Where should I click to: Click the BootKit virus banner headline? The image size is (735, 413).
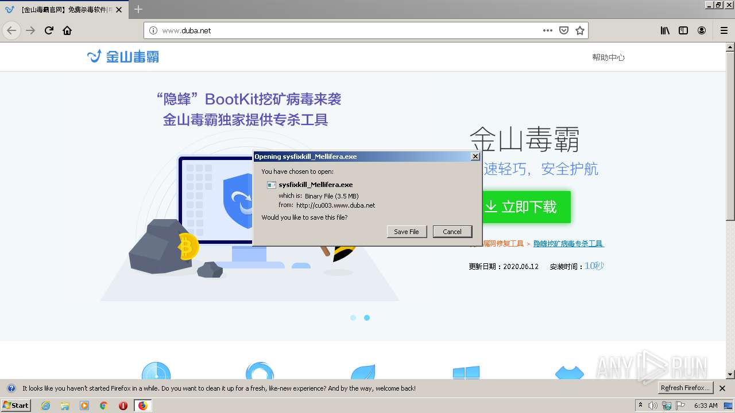tap(249, 109)
